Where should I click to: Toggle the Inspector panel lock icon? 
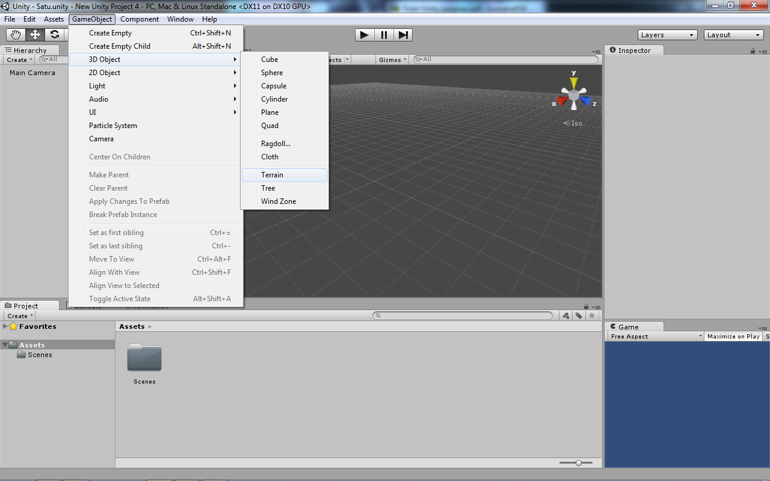(x=753, y=51)
